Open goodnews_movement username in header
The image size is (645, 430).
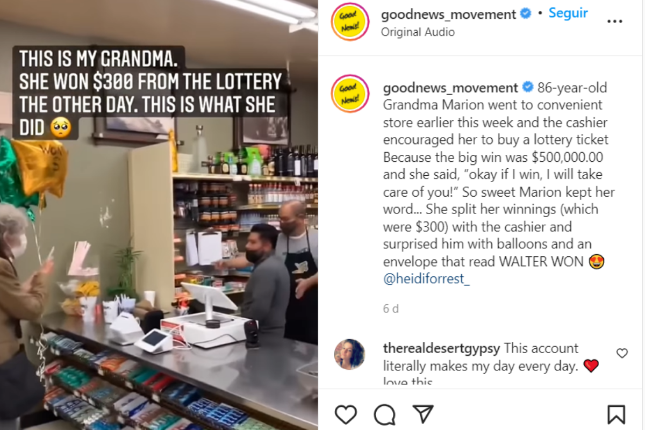click(449, 15)
